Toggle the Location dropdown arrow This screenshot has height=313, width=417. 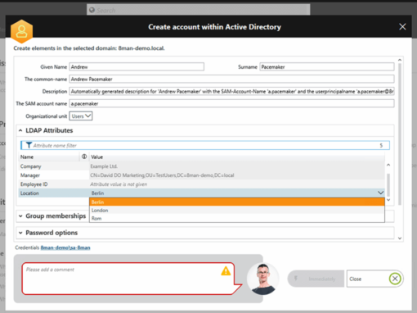pyautogui.click(x=380, y=193)
